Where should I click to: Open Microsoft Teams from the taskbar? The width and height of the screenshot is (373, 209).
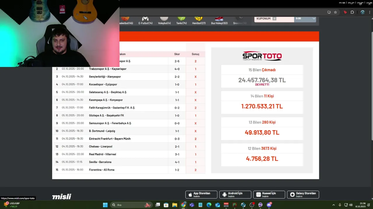pyautogui.click(x=192, y=205)
